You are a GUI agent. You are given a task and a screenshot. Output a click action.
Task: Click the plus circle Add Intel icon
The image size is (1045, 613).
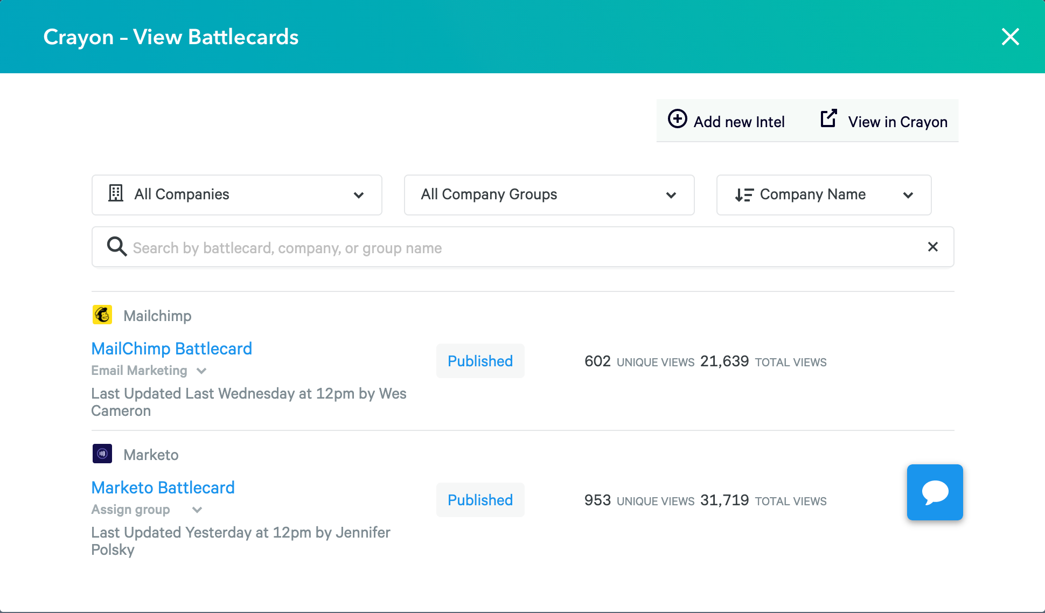pos(677,119)
